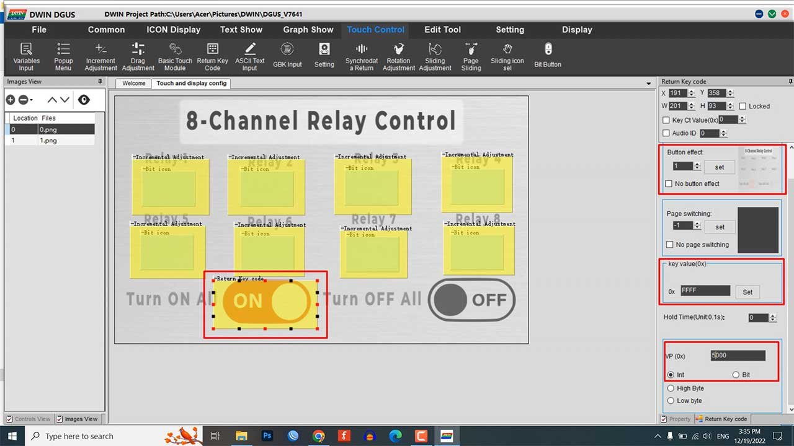Click the Return Key Code tool

click(x=212, y=56)
